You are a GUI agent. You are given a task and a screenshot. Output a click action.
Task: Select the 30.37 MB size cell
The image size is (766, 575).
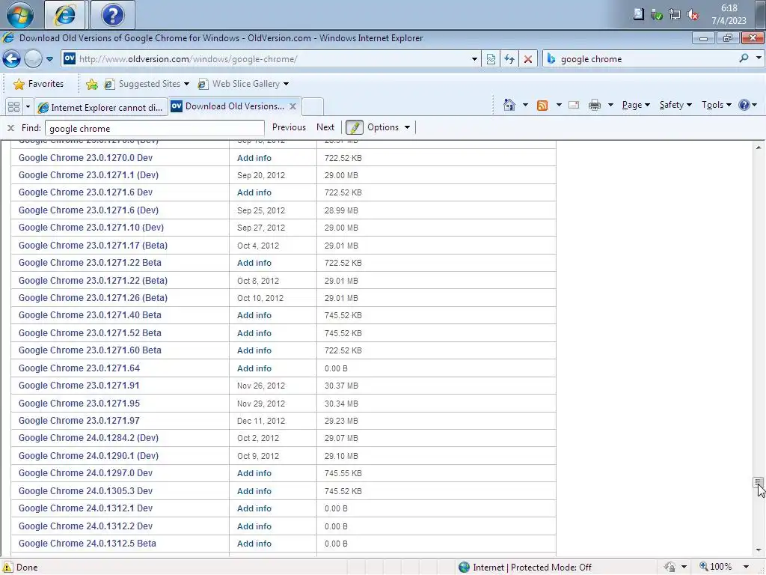click(x=341, y=386)
